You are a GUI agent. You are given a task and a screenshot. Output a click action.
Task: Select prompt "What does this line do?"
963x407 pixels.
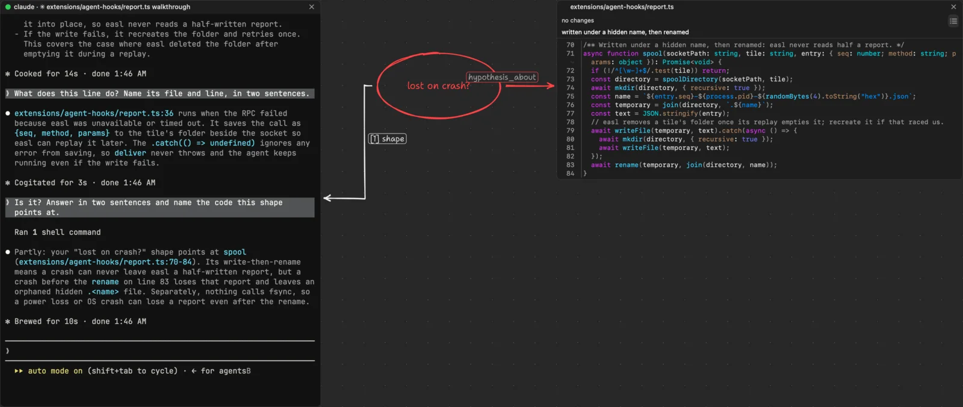pos(159,94)
